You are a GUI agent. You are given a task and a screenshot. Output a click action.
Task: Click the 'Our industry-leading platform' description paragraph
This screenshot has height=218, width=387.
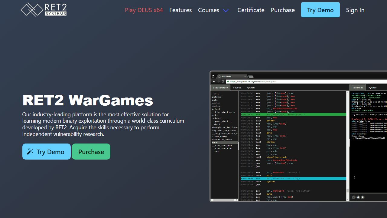click(x=103, y=124)
